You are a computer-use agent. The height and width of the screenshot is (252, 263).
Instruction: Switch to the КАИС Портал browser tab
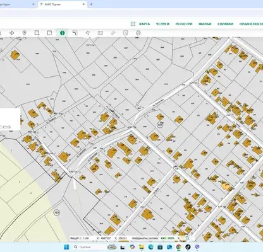click(x=63, y=4)
